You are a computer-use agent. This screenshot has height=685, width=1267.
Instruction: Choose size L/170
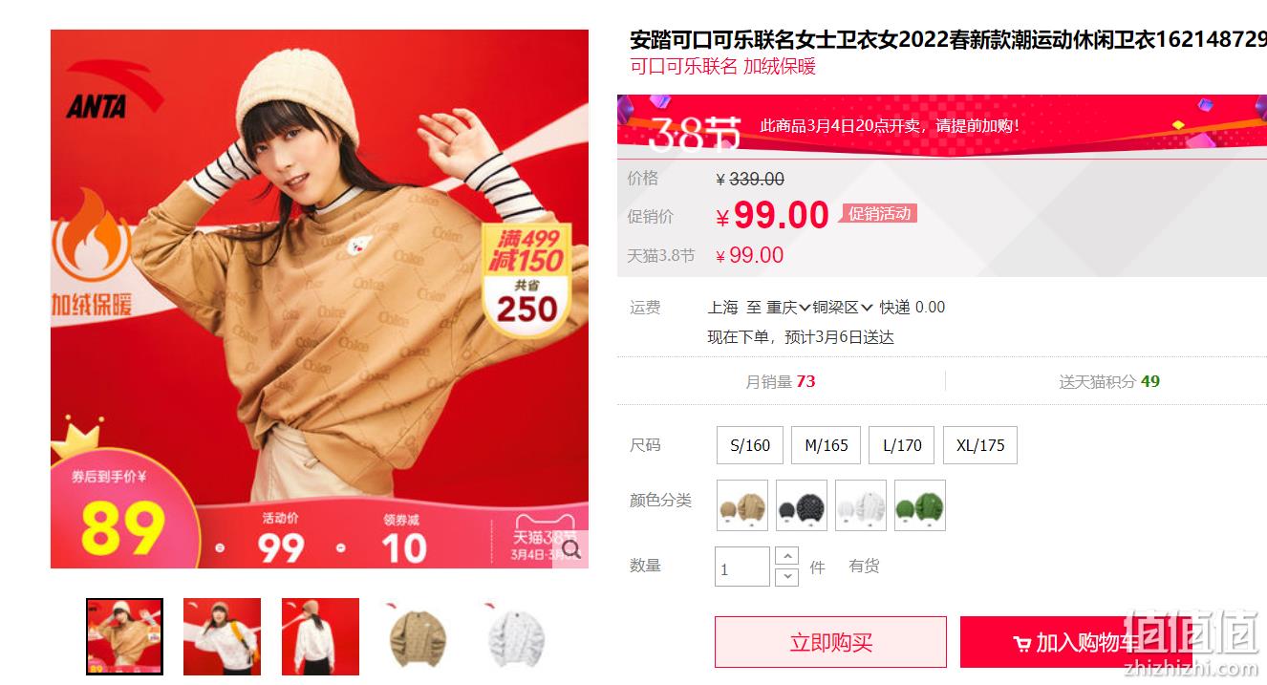[x=902, y=445]
